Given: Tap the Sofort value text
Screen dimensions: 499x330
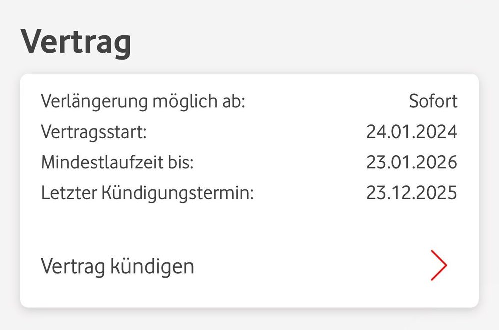Looking at the screenshot, I should pos(433,101).
